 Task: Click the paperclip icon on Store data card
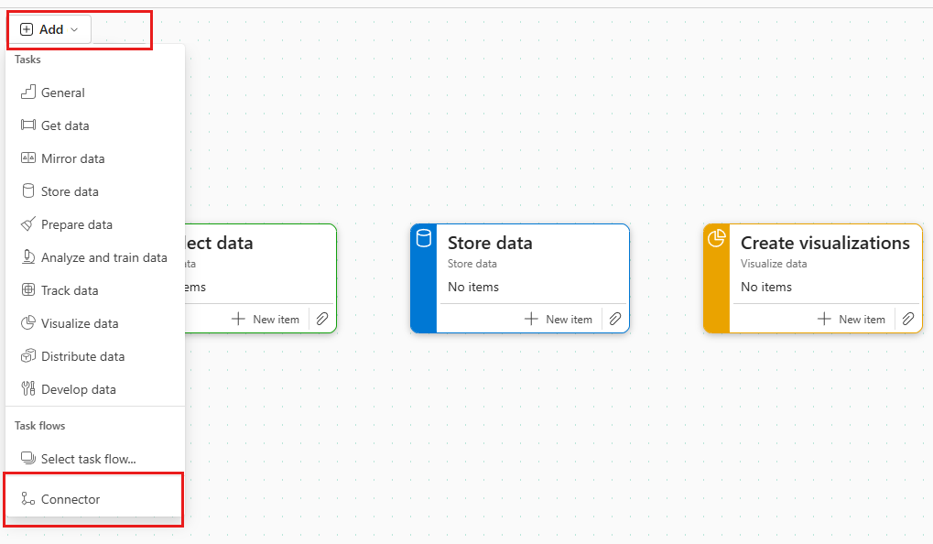tap(614, 318)
